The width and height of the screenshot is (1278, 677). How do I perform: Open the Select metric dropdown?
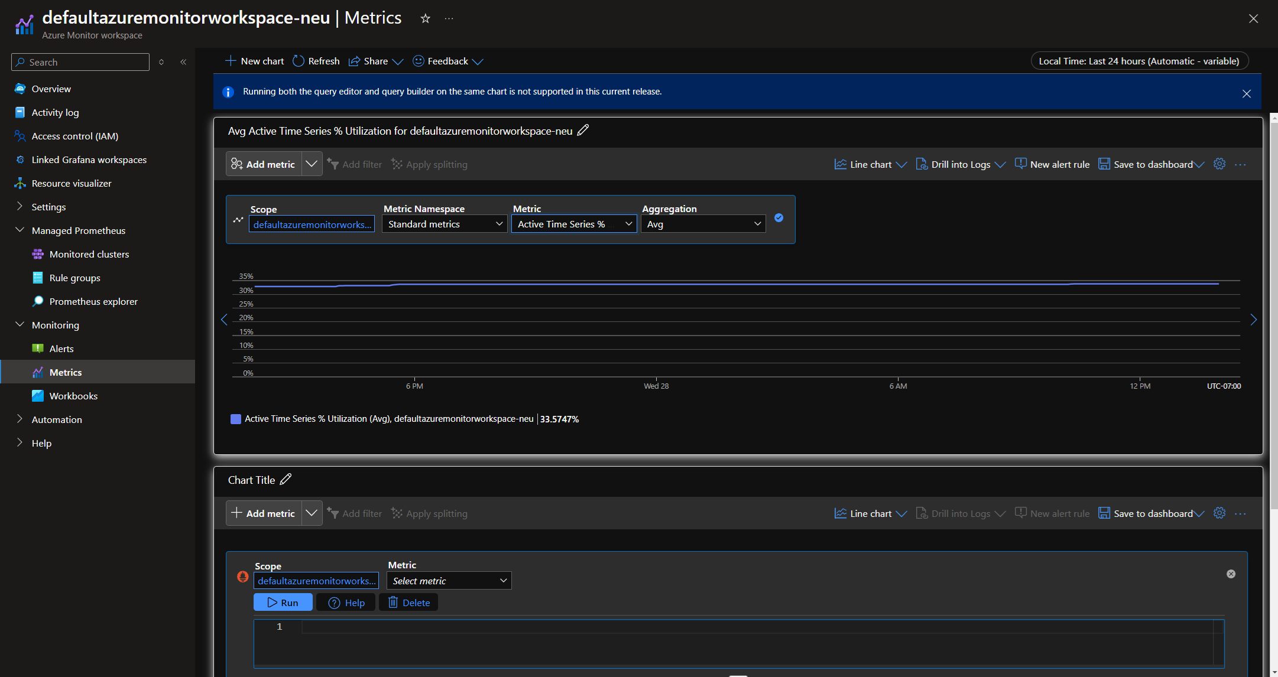coord(449,581)
